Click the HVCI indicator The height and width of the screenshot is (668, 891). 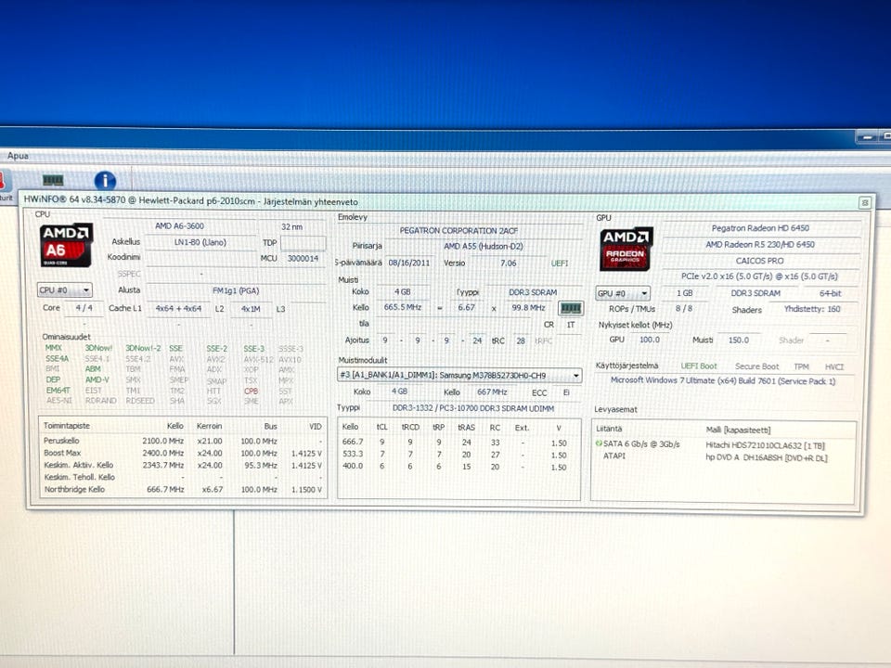pyautogui.click(x=834, y=367)
